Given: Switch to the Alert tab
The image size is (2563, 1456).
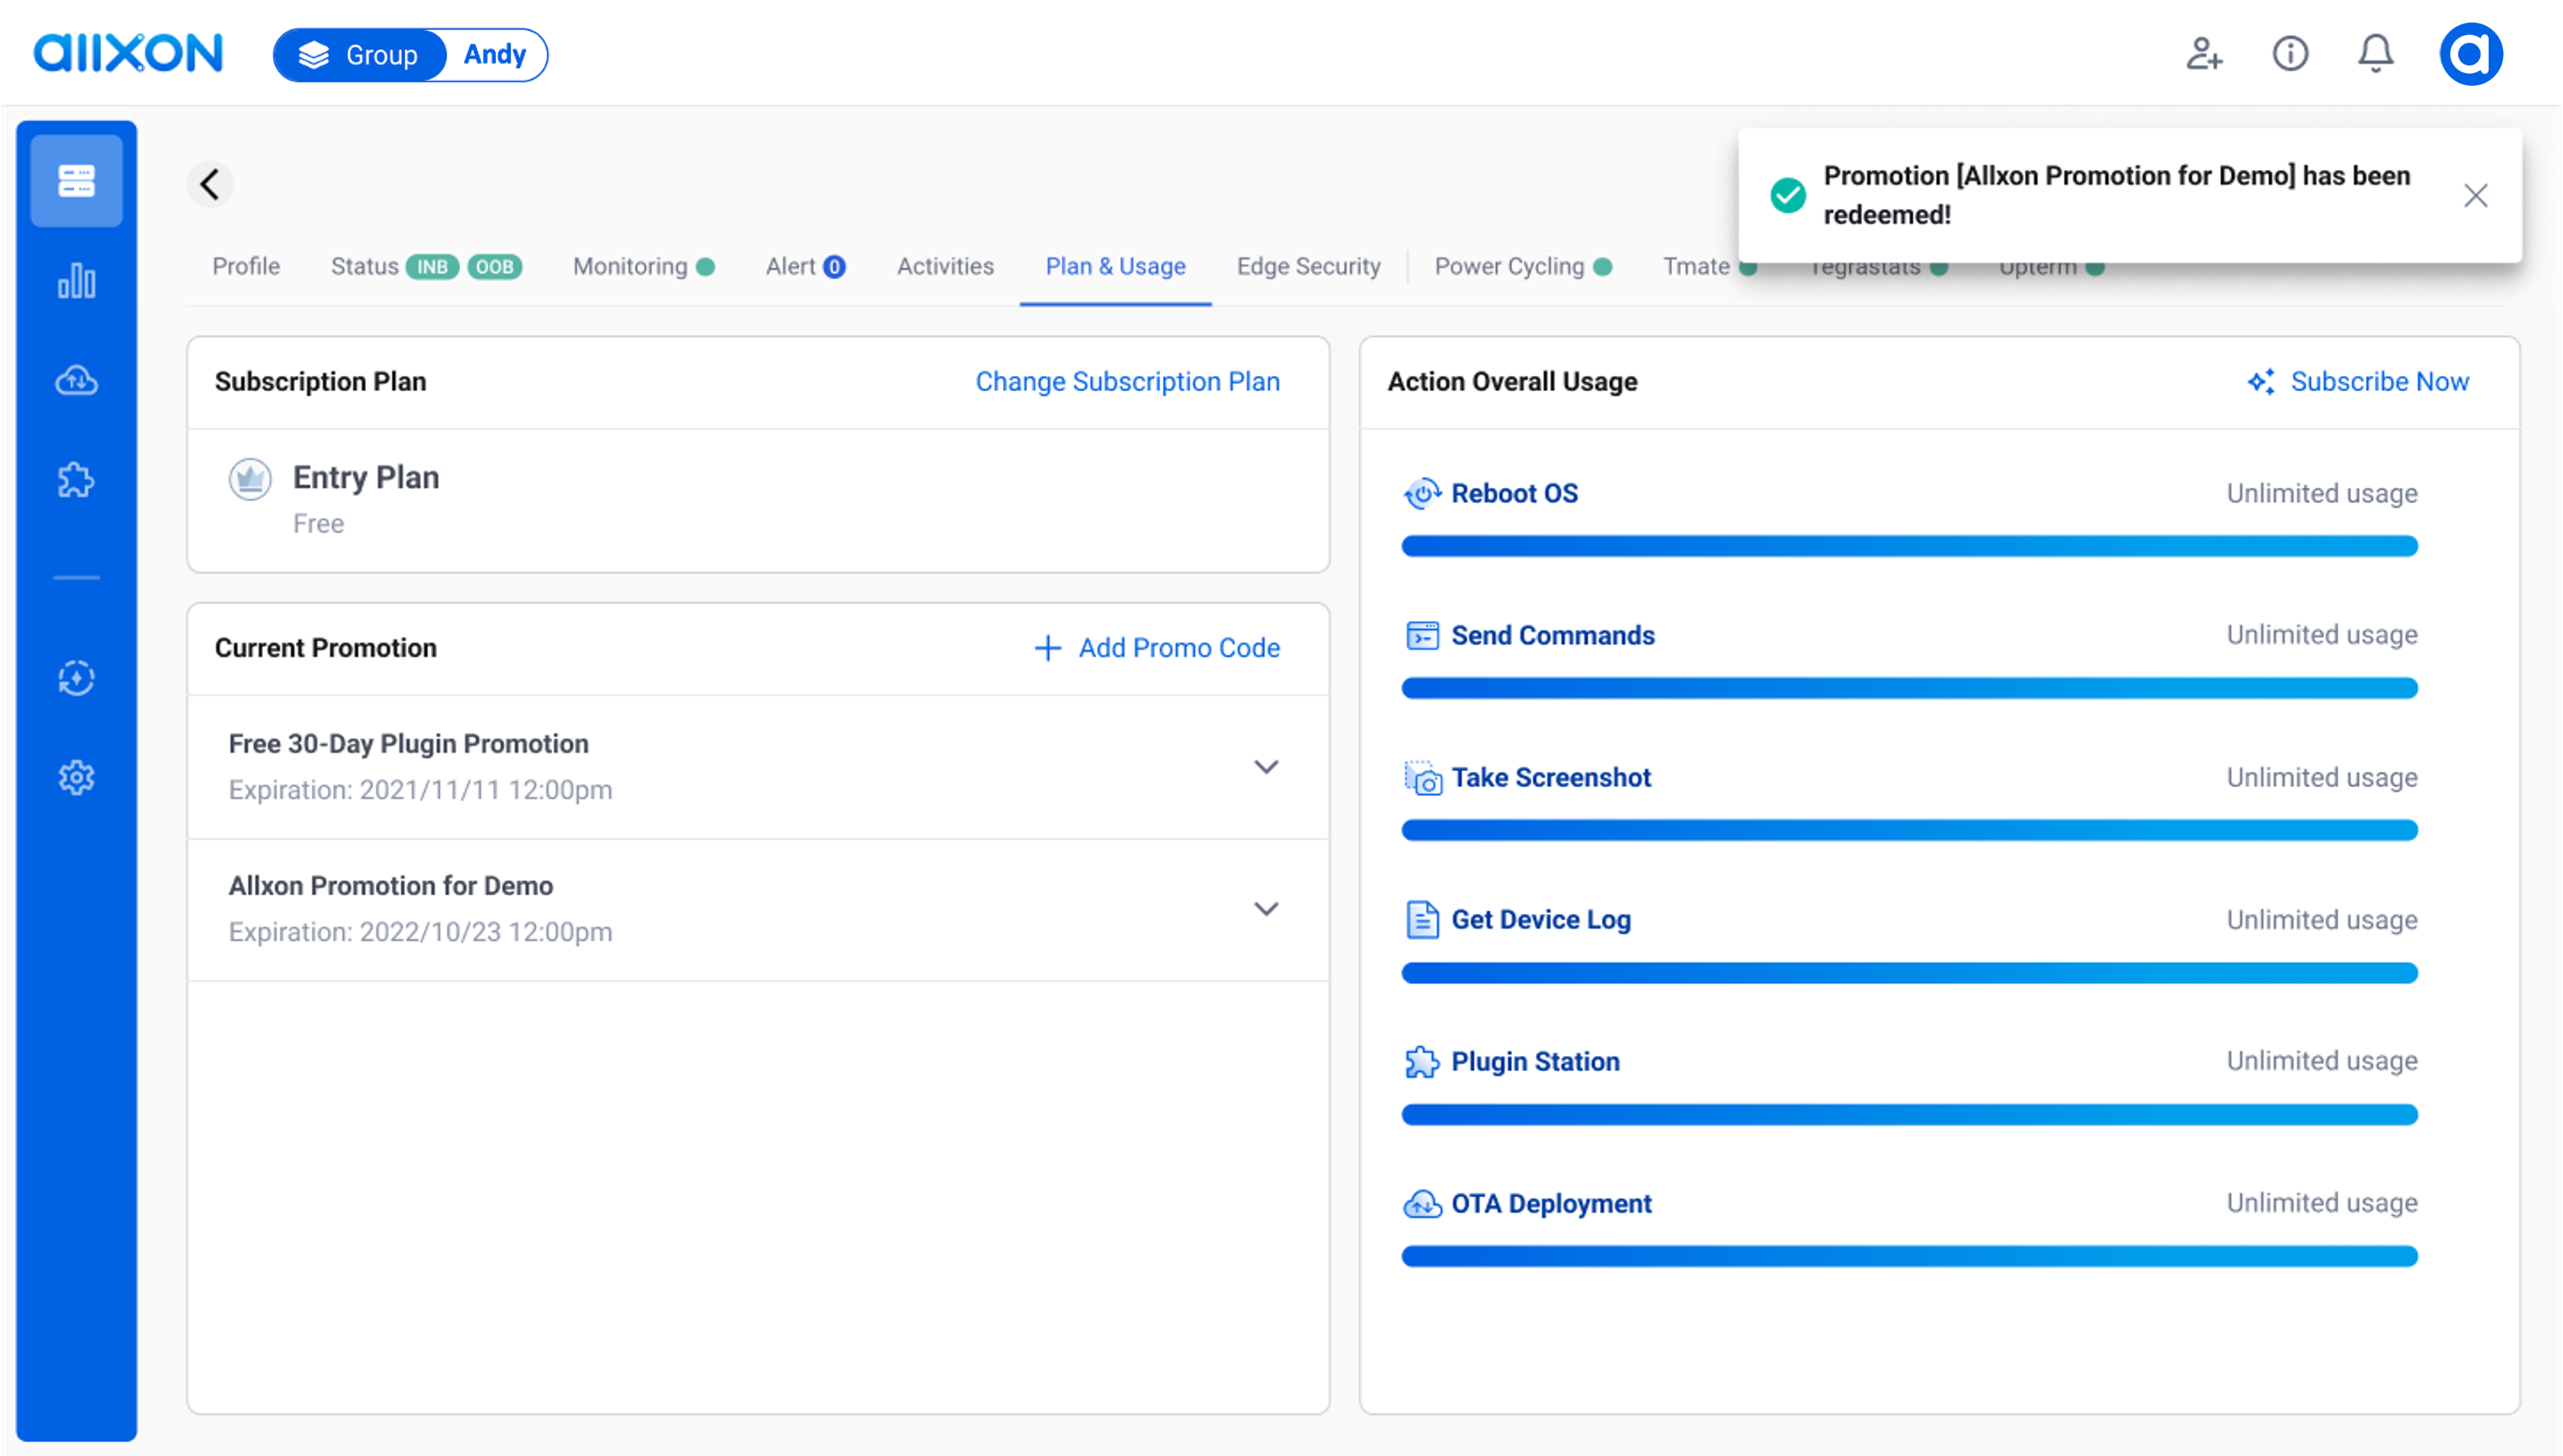Looking at the screenshot, I should [805, 267].
